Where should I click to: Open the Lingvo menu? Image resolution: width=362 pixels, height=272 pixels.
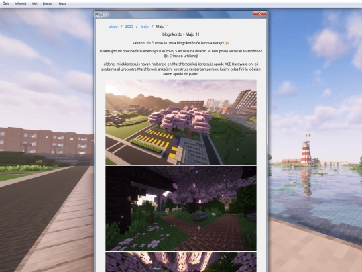[48, 3]
